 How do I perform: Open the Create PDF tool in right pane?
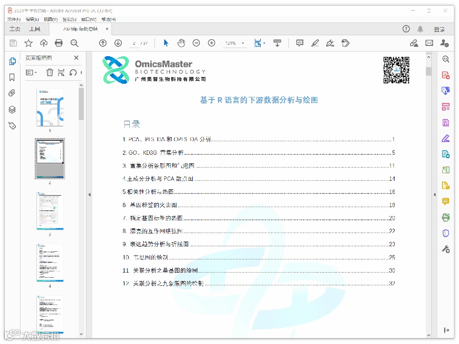point(445,75)
